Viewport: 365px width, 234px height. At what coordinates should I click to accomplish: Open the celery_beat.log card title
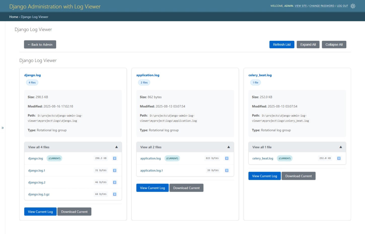[260, 75]
